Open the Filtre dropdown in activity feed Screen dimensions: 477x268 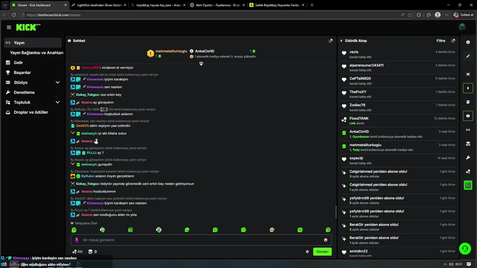(441, 41)
